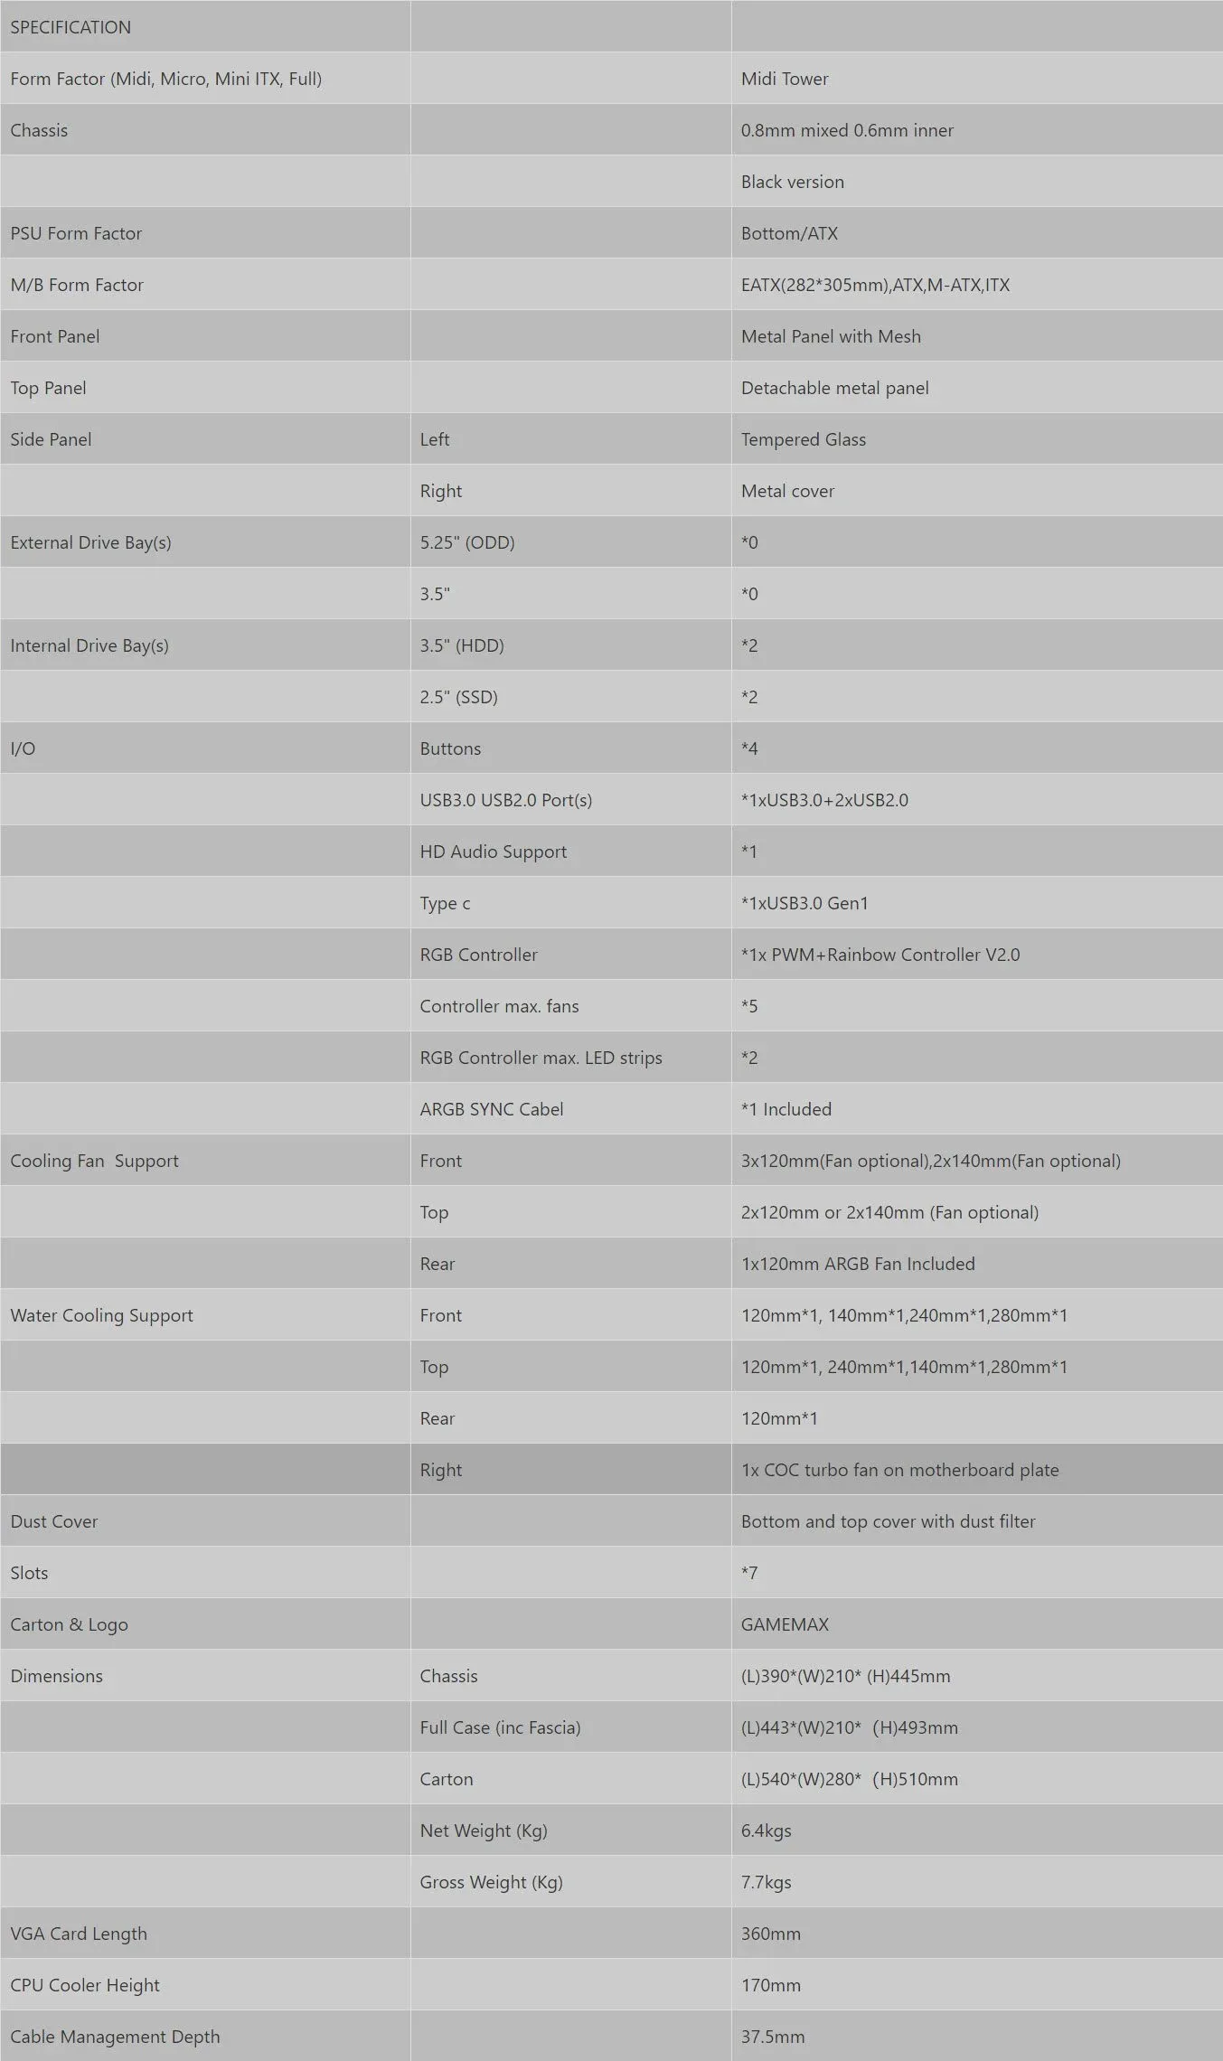This screenshot has width=1223, height=2061.
Task: Select the Midi Tower form factor value
Action: pyautogui.click(x=785, y=79)
